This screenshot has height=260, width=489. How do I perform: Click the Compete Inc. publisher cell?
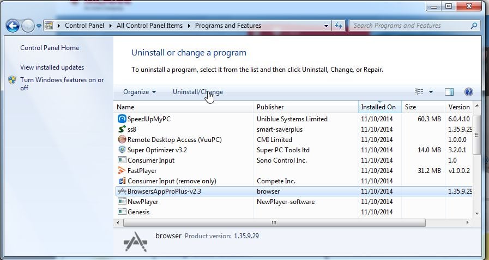tap(276, 181)
